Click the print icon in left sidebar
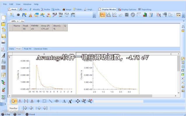186x116 pixels. [3, 42]
